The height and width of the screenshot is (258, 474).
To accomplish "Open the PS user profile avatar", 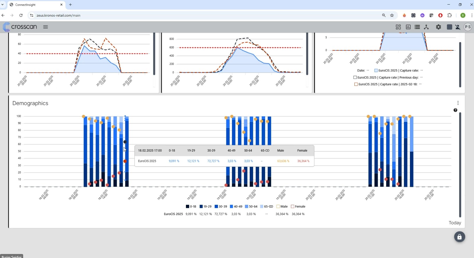I will click(x=468, y=27).
